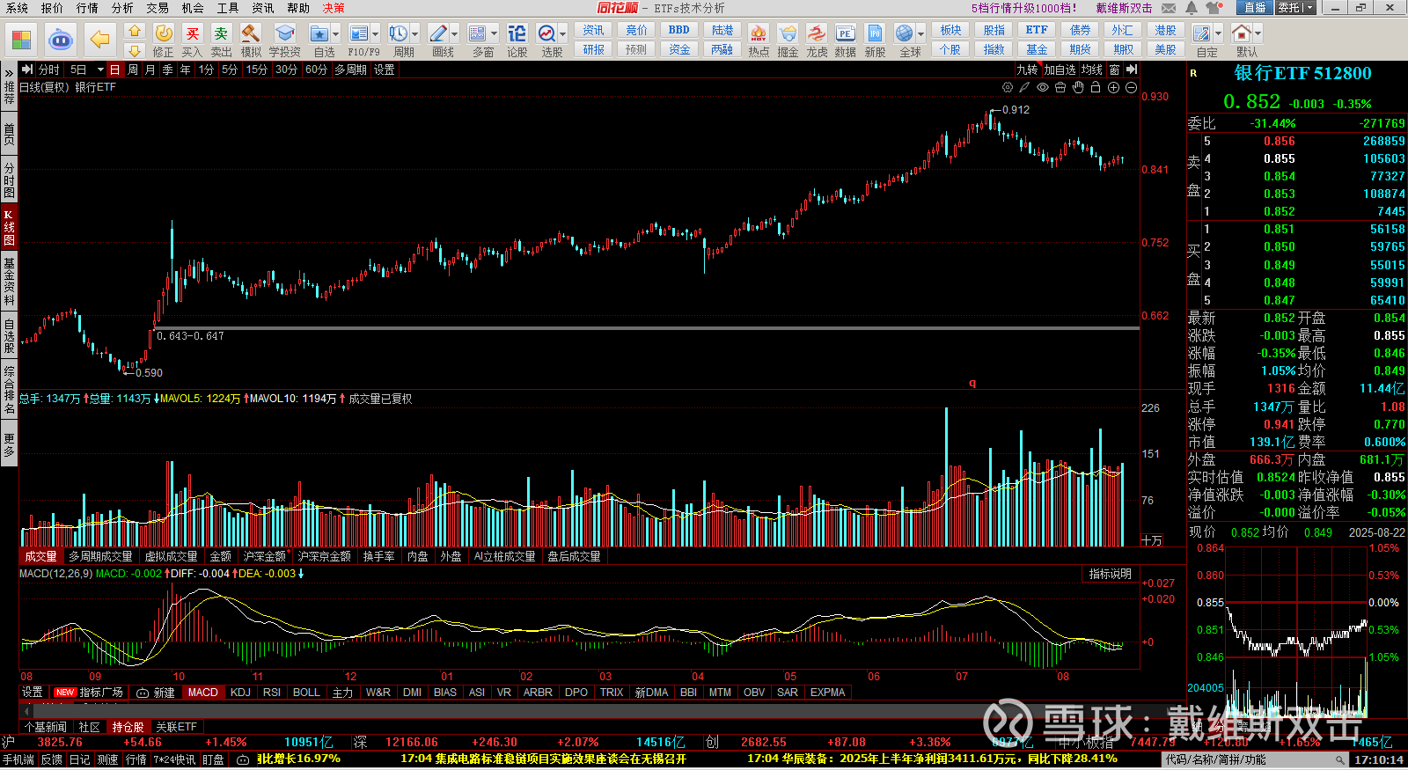Open the 龙虎 dragon icon
Screen dimensions: 1408x770
(817, 40)
